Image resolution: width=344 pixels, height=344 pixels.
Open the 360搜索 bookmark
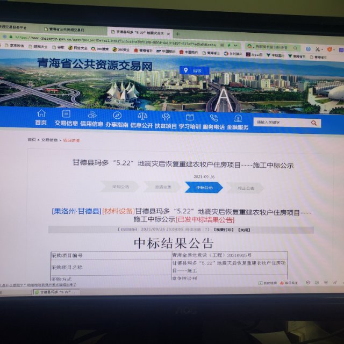(100, 49)
